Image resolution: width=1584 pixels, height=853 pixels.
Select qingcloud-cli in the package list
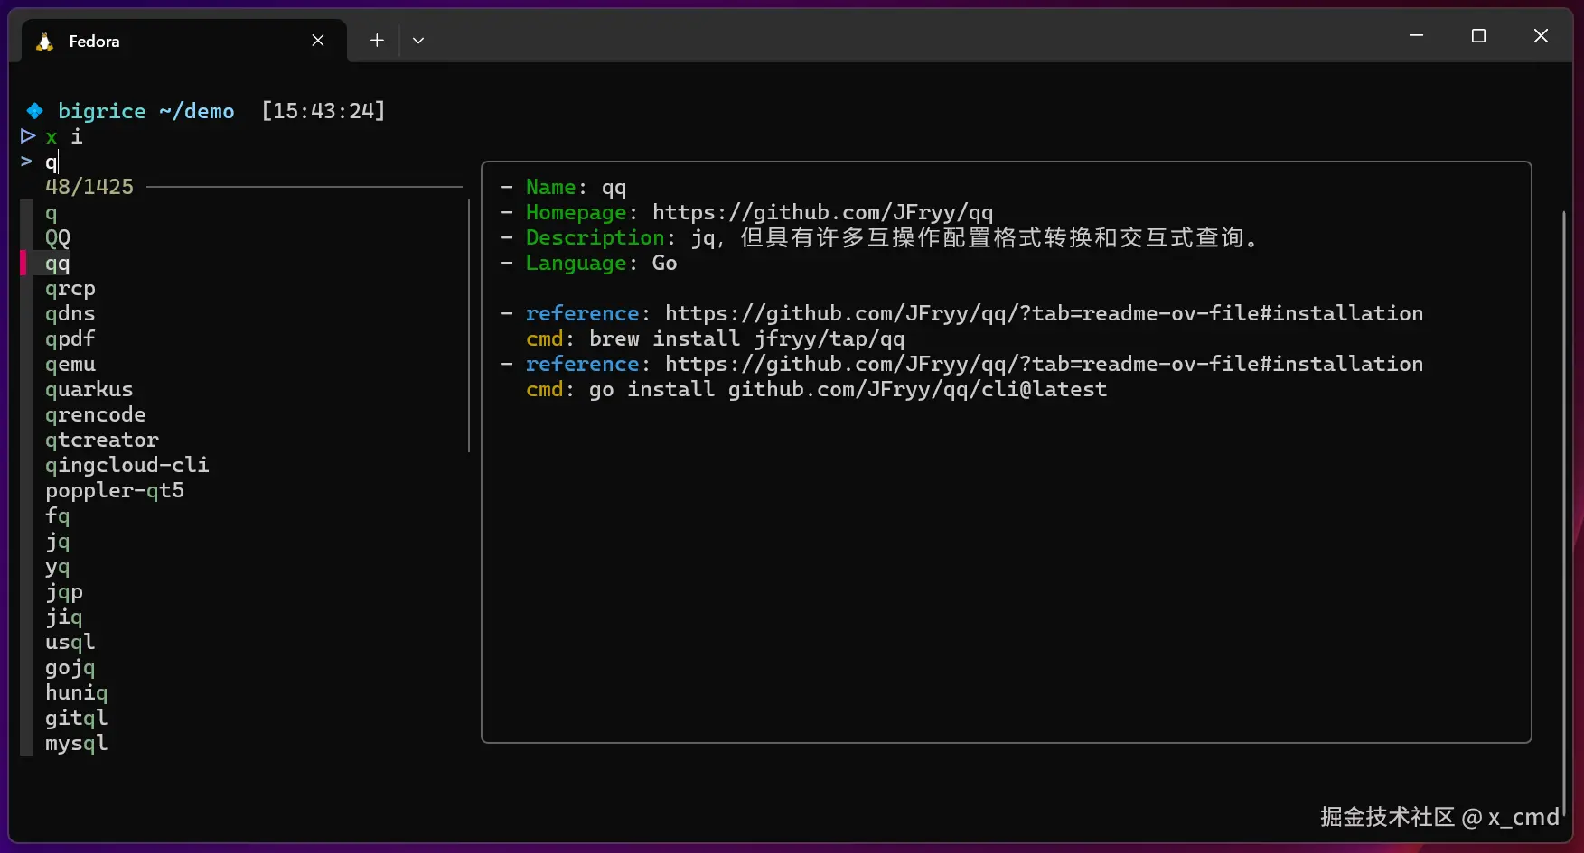127,466
